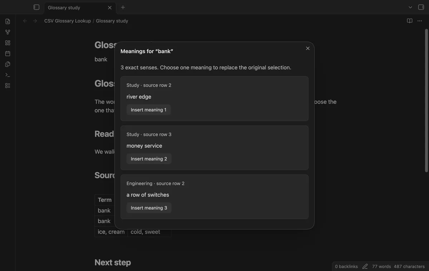Close the Meanings for bank dialog

point(308,48)
